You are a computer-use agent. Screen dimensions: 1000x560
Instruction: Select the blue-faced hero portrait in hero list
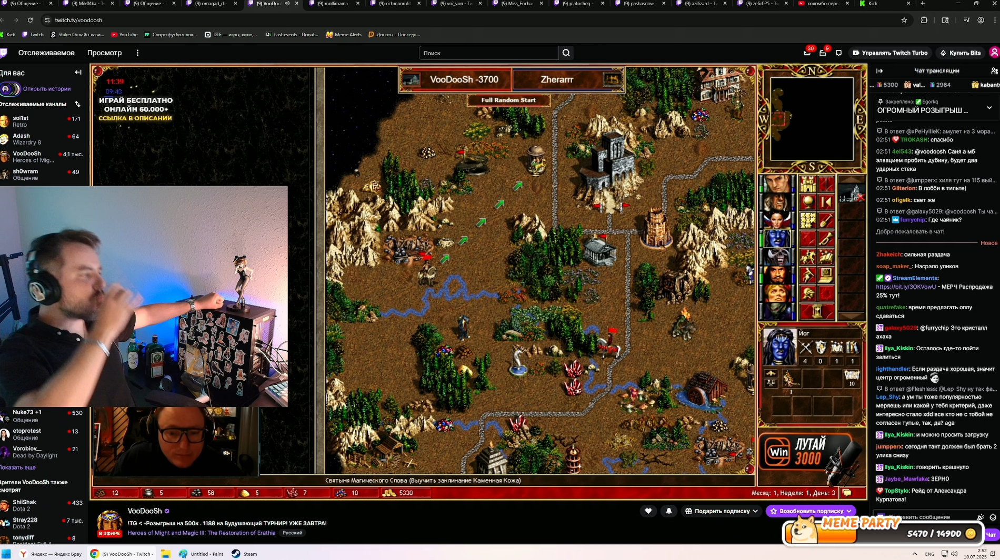[x=777, y=239]
